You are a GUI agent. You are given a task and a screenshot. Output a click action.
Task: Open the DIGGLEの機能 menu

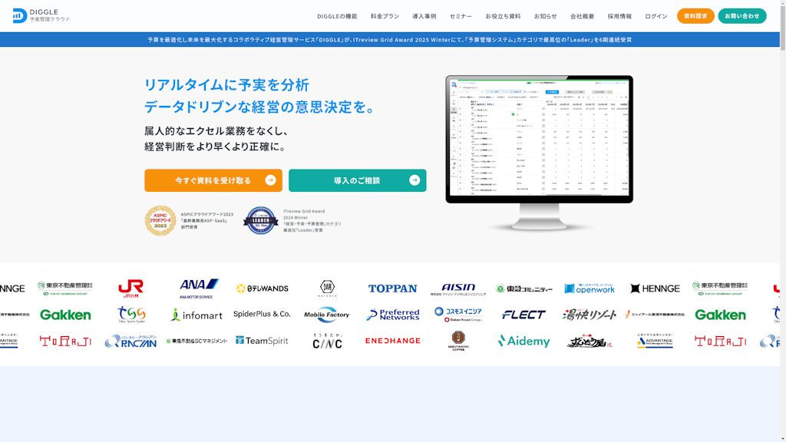click(x=337, y=16)
